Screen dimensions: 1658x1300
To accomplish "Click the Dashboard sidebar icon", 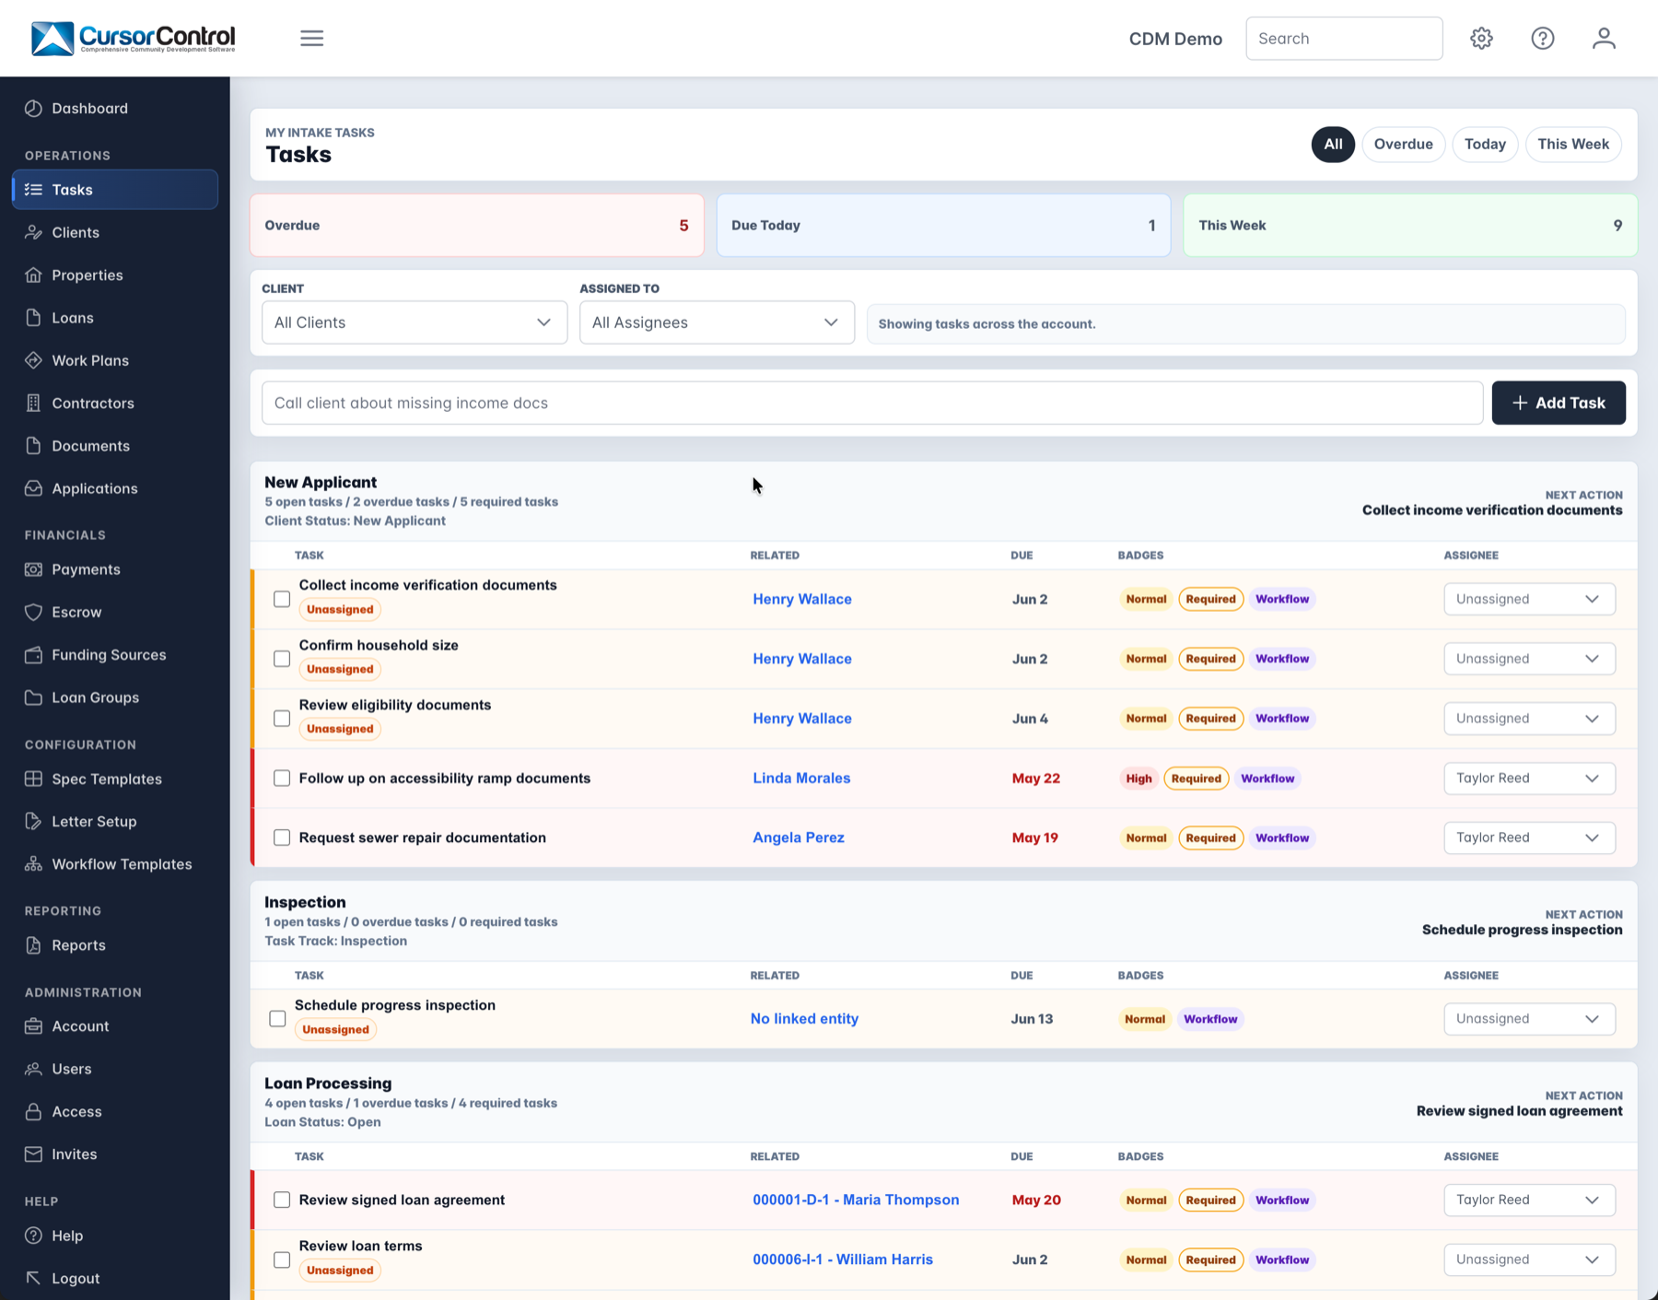I will (x=34, y=108).
